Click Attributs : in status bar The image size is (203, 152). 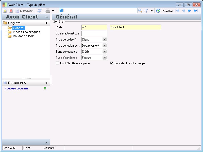[49, 148]
